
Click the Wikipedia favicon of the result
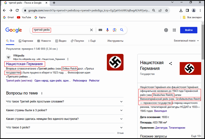pyautogui.click(x=8, y=57)
